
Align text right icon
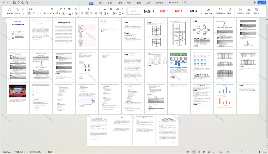[x=91, y=13]
